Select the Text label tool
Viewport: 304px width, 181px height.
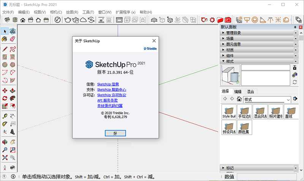coord(13,124)
